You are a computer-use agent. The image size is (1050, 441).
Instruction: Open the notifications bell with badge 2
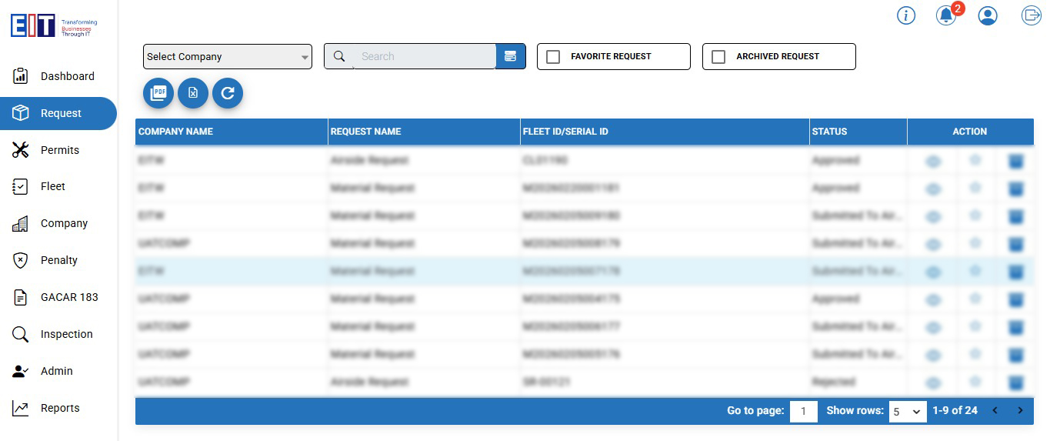(x=946, y=15)
